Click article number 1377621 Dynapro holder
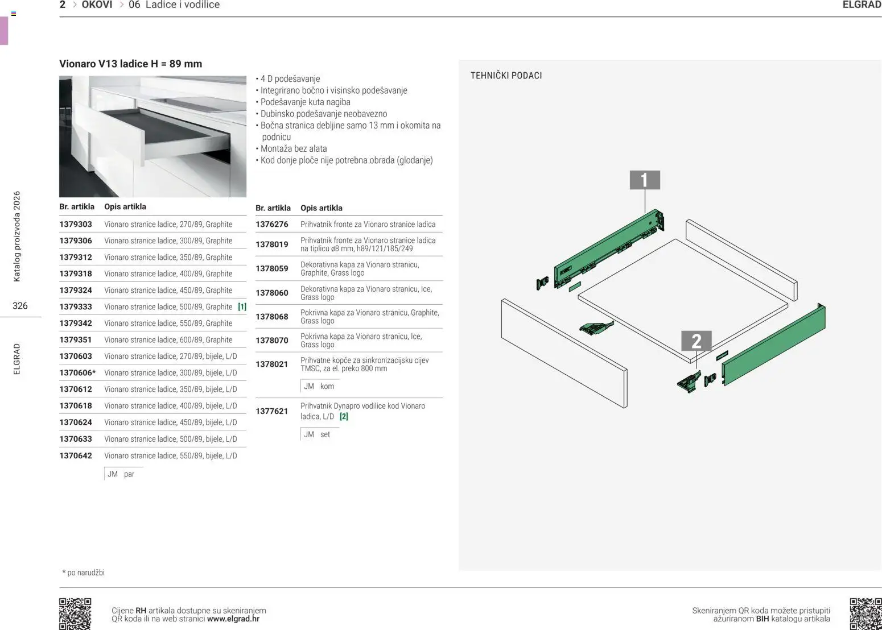Screen dimensions: 882x630 tap(271, 411)
